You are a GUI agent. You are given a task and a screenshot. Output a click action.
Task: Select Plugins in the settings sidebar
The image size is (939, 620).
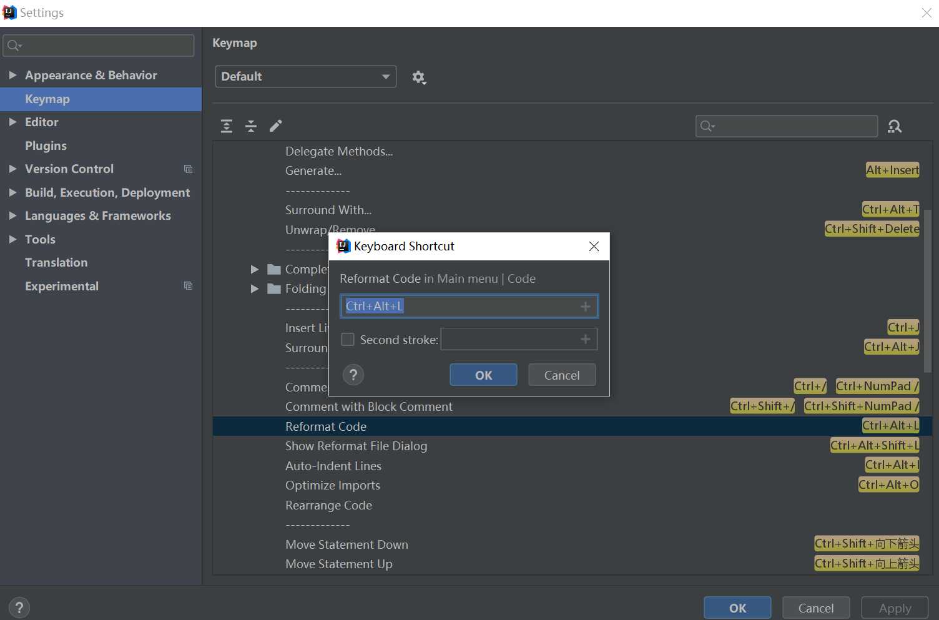click(46, 145)
